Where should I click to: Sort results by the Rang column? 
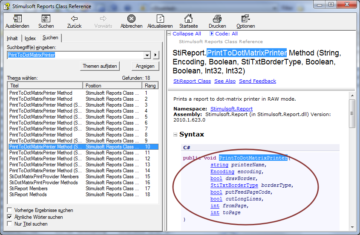[150, 86]
